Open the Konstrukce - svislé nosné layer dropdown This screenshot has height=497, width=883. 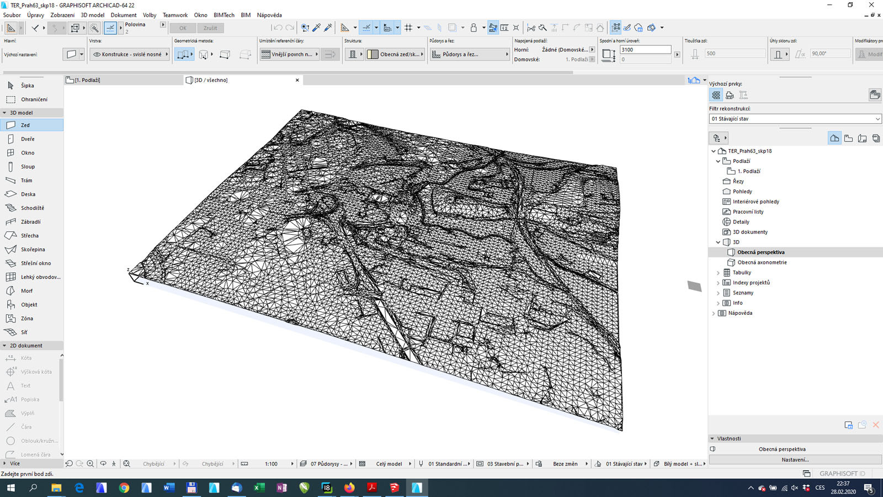(x=130, y=54)
